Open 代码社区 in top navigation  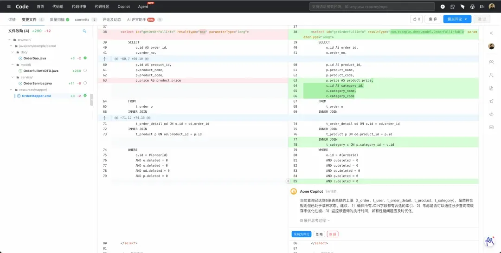102,6
